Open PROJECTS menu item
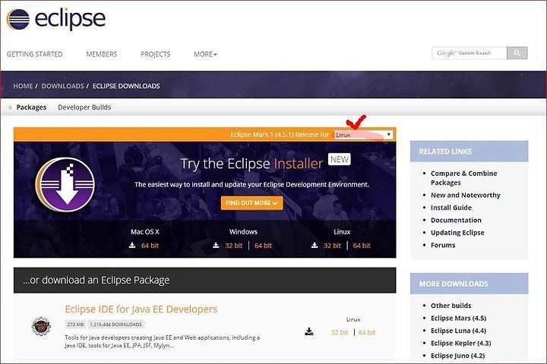Image resolution: width=547 pixels, height=364 pixels. pos(155,55)
